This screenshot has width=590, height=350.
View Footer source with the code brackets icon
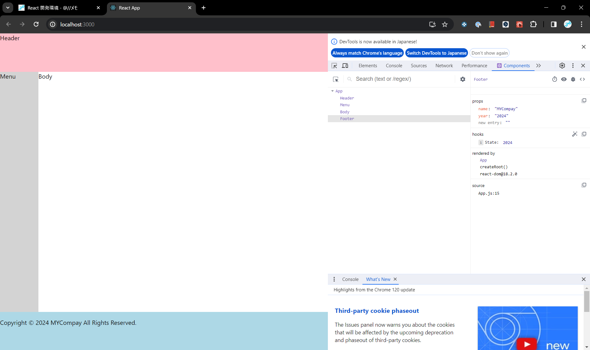click(582, 79)
